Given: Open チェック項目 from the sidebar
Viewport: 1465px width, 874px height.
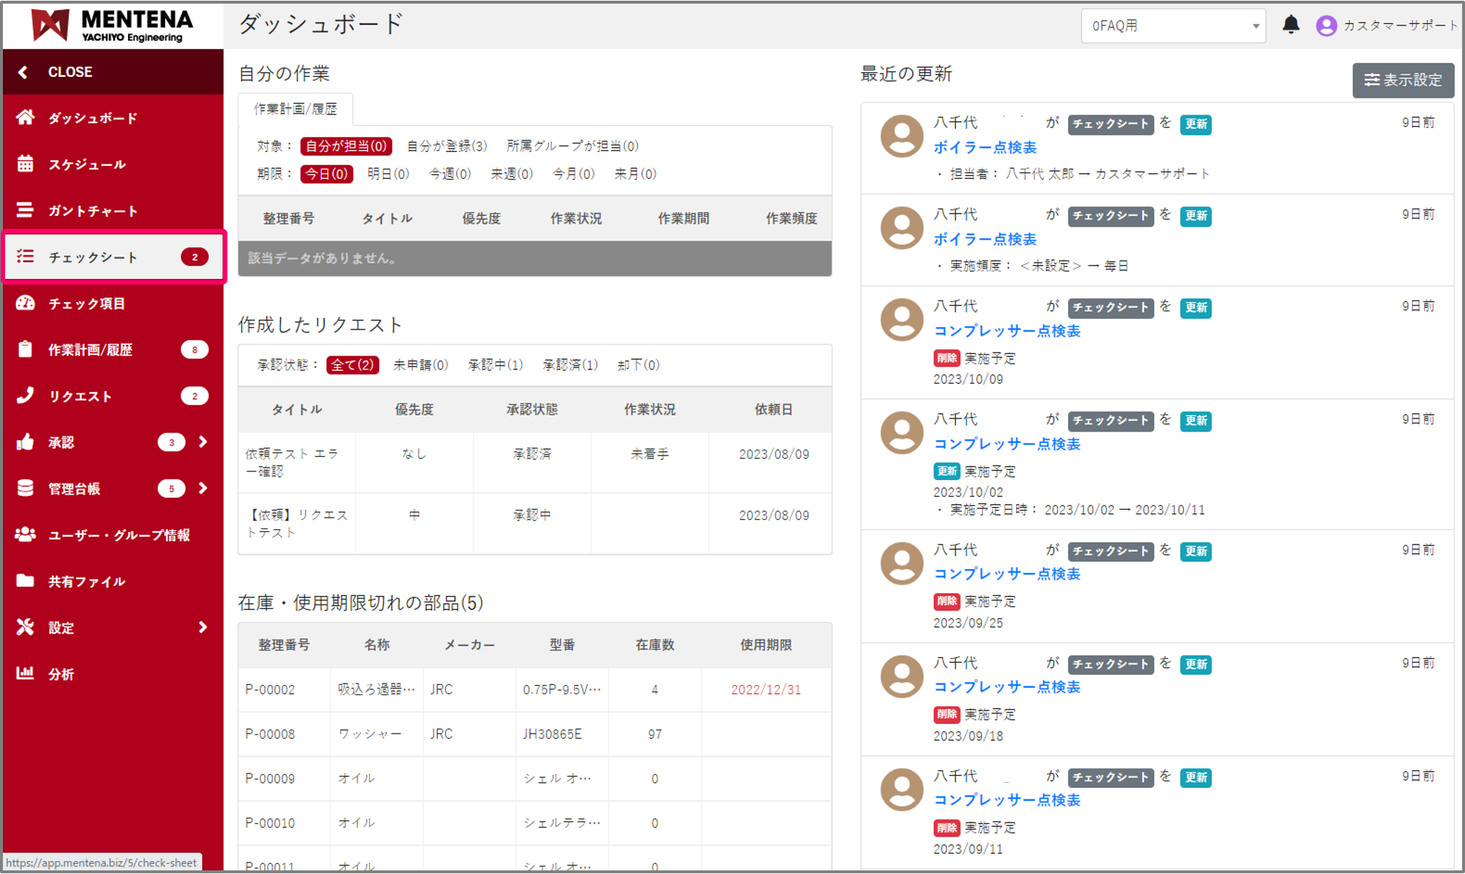Looking at the screenshot, I should tap(88, 303).
